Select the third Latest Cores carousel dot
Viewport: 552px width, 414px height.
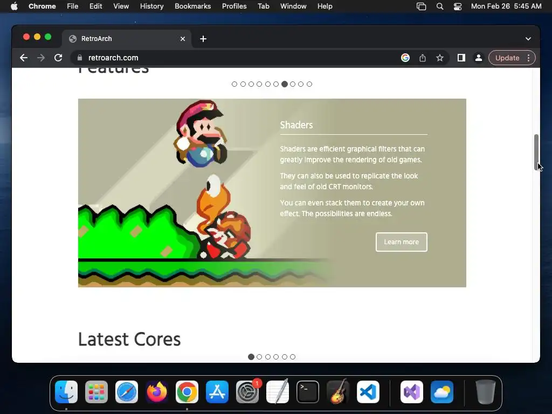tap(268, 357)
